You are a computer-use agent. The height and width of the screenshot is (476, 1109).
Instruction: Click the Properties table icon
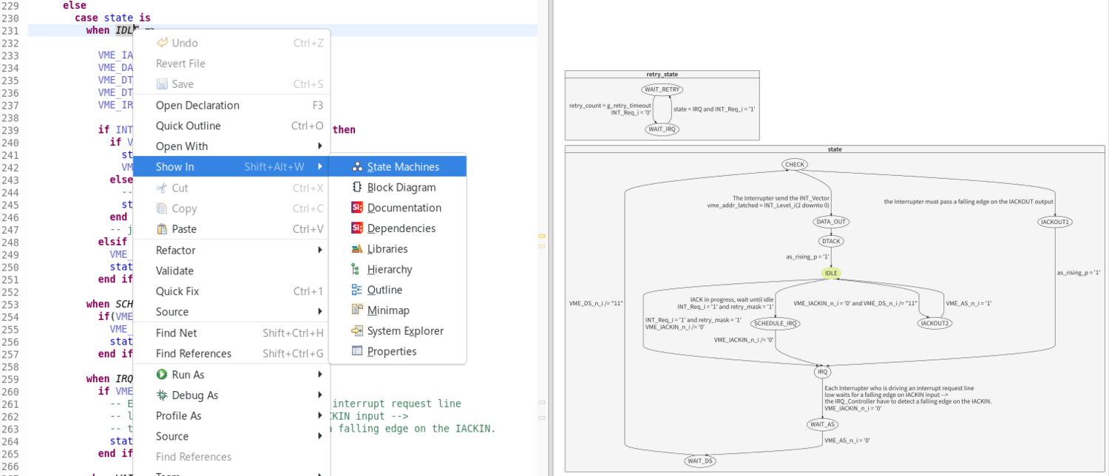pyautogui.click(x=357, y=351)
